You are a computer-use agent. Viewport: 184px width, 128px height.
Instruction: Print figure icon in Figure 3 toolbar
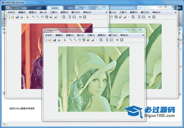click(x=59, y=40)
